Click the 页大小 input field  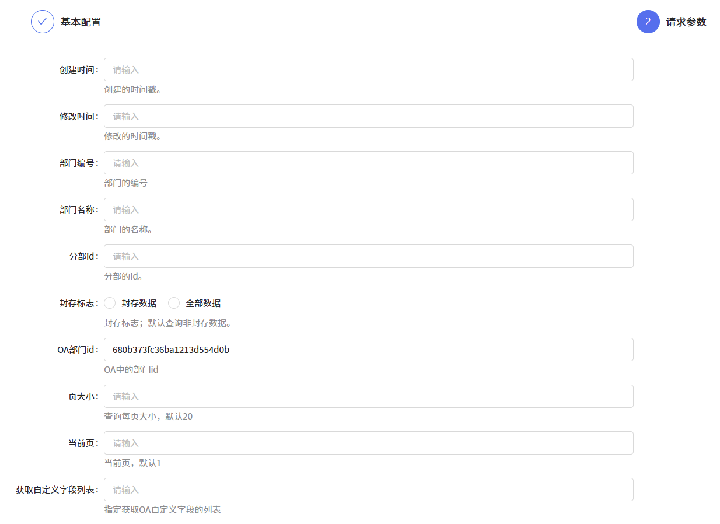click(369, 396)
